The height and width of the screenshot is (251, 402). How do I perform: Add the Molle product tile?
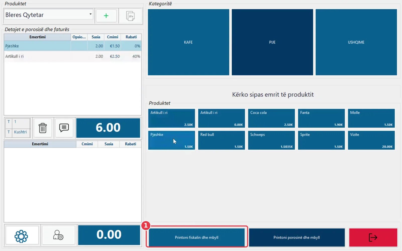[x=371, y=118]
